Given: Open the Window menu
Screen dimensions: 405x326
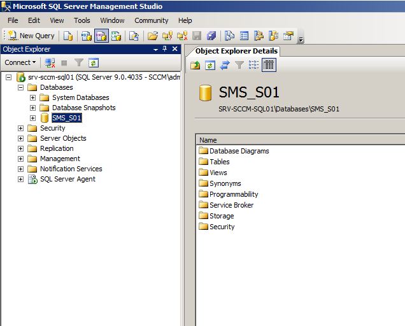Looking at the screenshot, I should coord(112,20).
